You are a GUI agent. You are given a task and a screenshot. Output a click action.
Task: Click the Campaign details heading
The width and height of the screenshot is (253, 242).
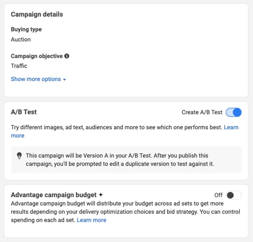37,15
